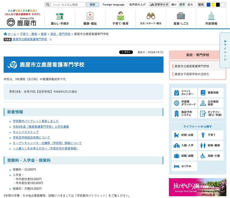This screenshot has height=198, width=230.
Task: Open 学校見学相談会実施について link
Action: pyautogui.click(x=31, y=138)
